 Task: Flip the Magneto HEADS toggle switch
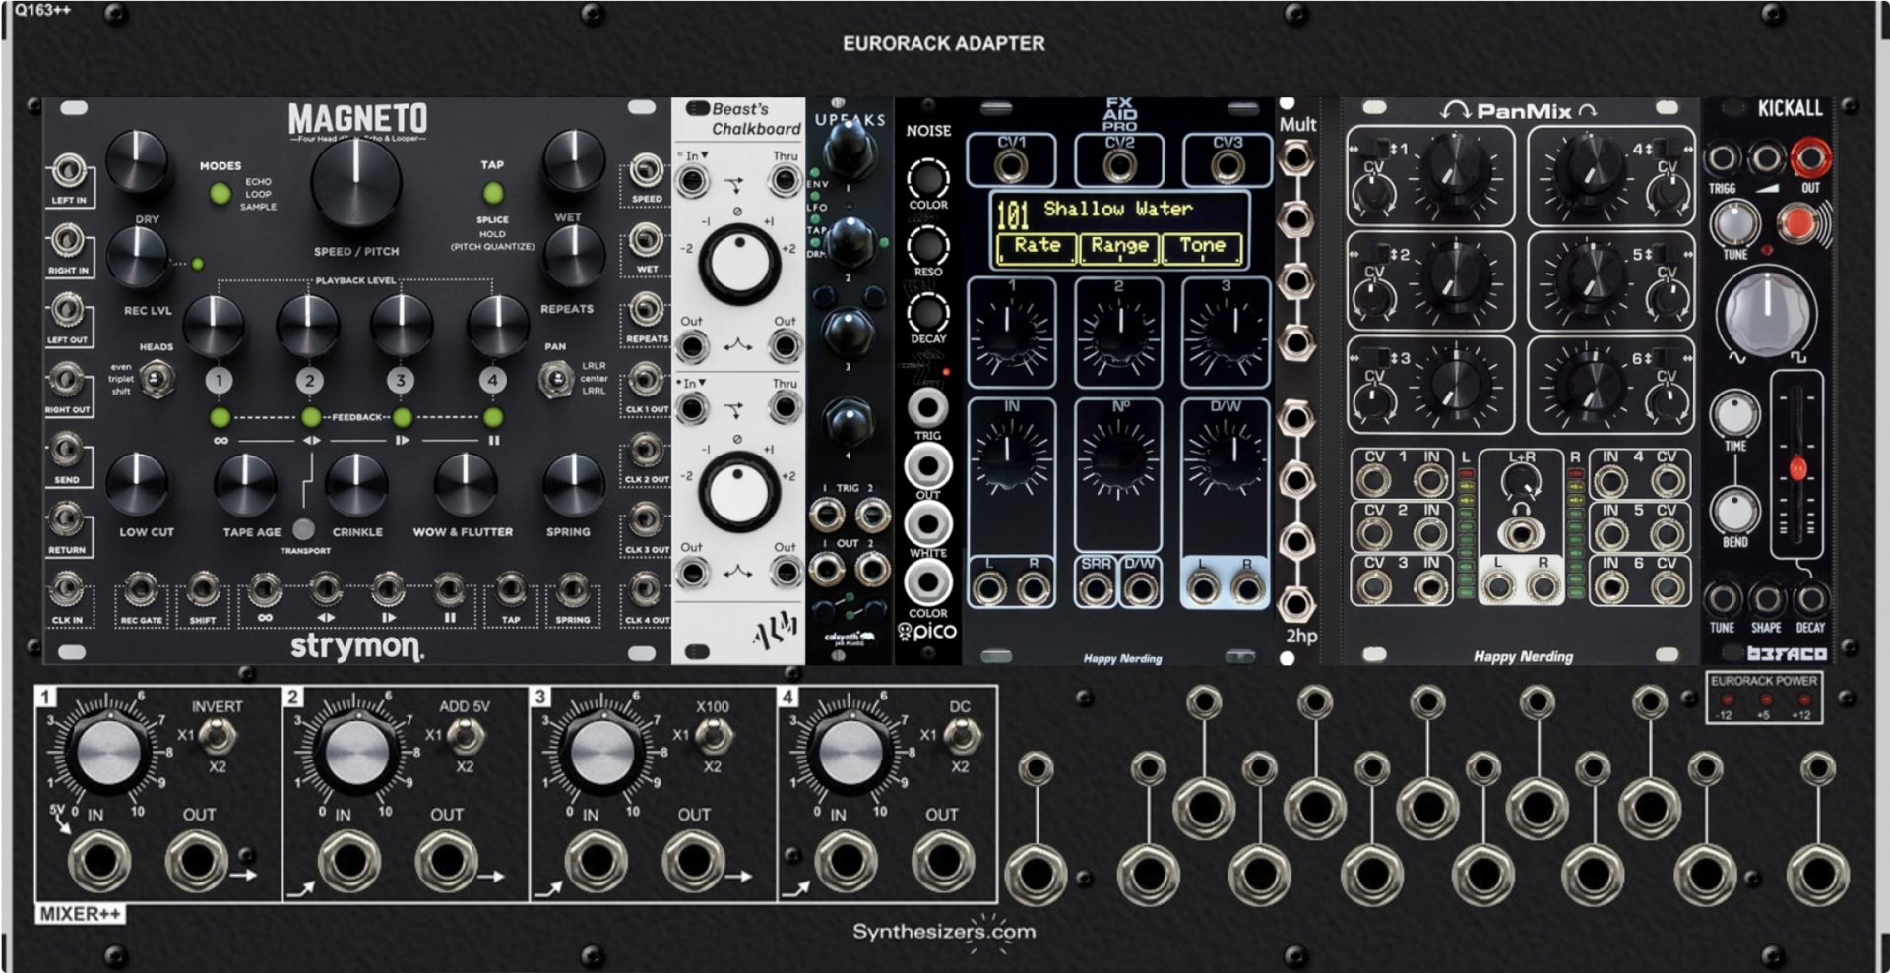click(x=157, y=379)
